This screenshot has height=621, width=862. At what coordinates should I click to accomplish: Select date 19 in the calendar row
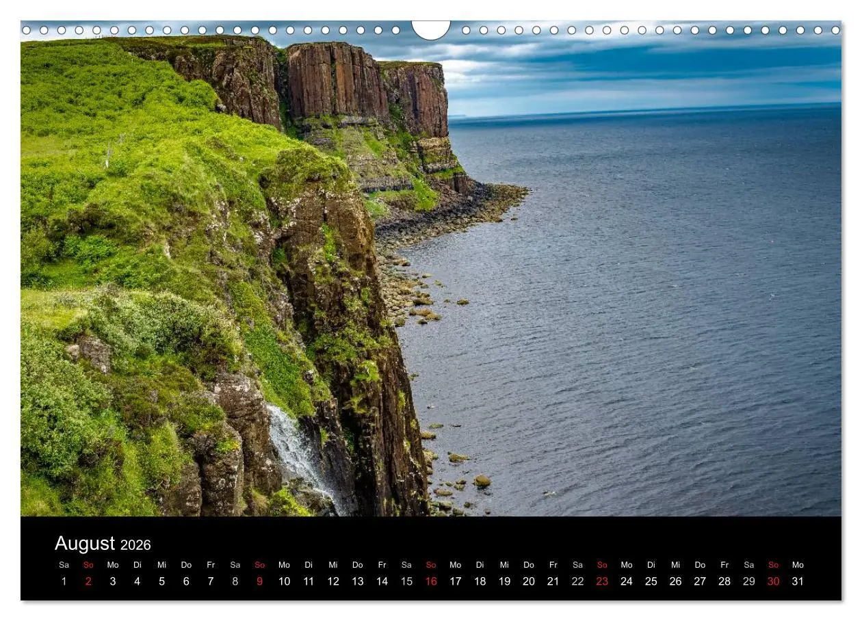tap(504, 581)
